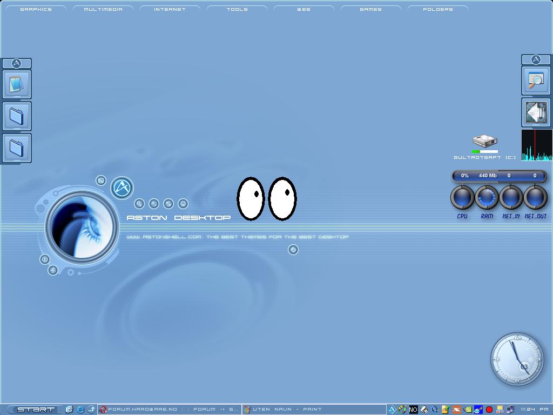Open the Web menu tab
Viewport: 553px width, 415px height.
click(304, 9)
